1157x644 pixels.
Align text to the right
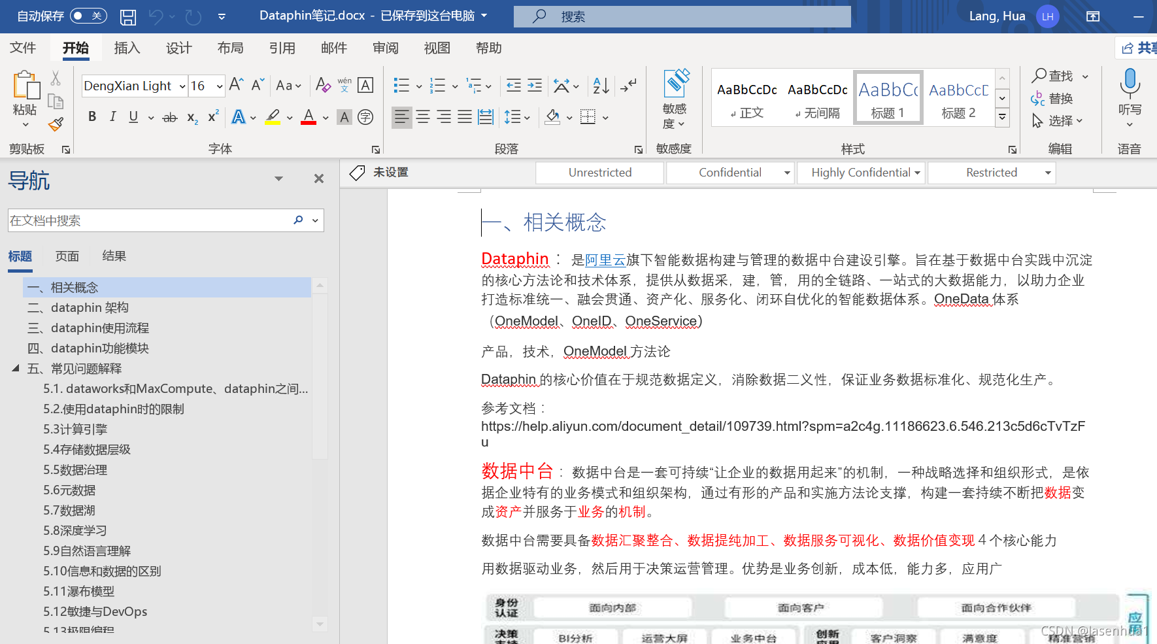click(x=444, y=117)
